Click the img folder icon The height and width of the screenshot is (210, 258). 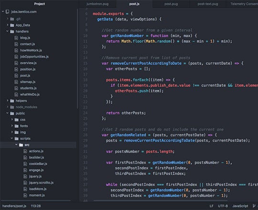(16, 132)
